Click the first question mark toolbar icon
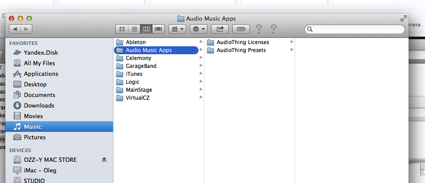This screenshot has width=425, height=183. [259, 29]
